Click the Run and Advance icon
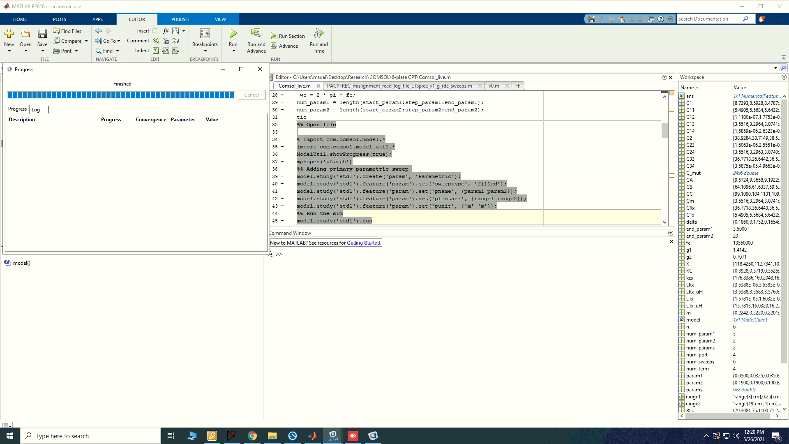789x444 pixels. coord(256,33)
